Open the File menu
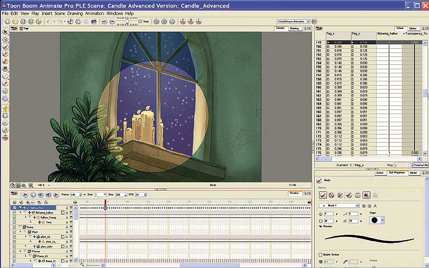The image size is (429, 268). 5,13
